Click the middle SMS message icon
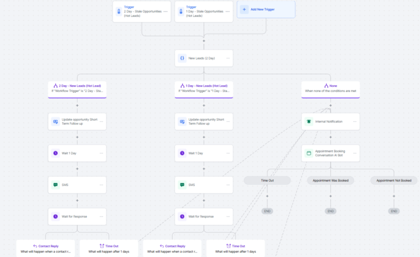Screen dimensions: 420x257 (x=182, y=185)
